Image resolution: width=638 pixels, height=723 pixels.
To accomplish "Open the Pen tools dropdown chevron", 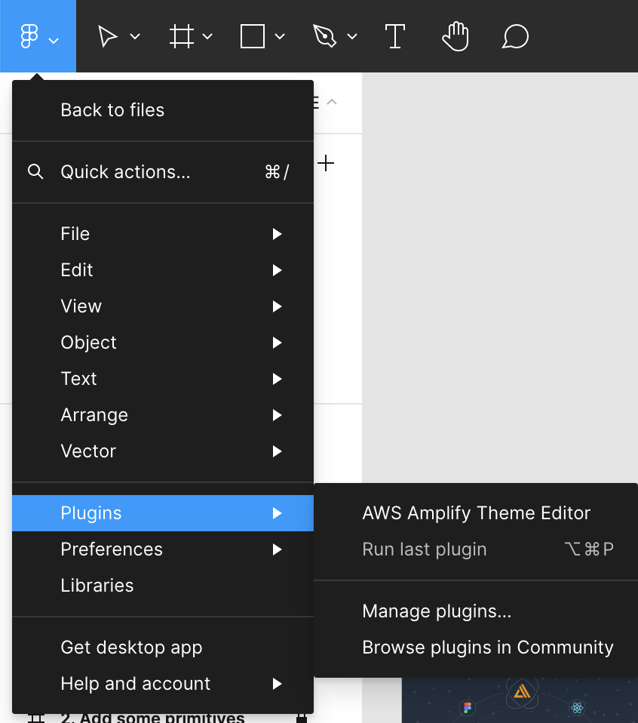I will click(352, 36).
